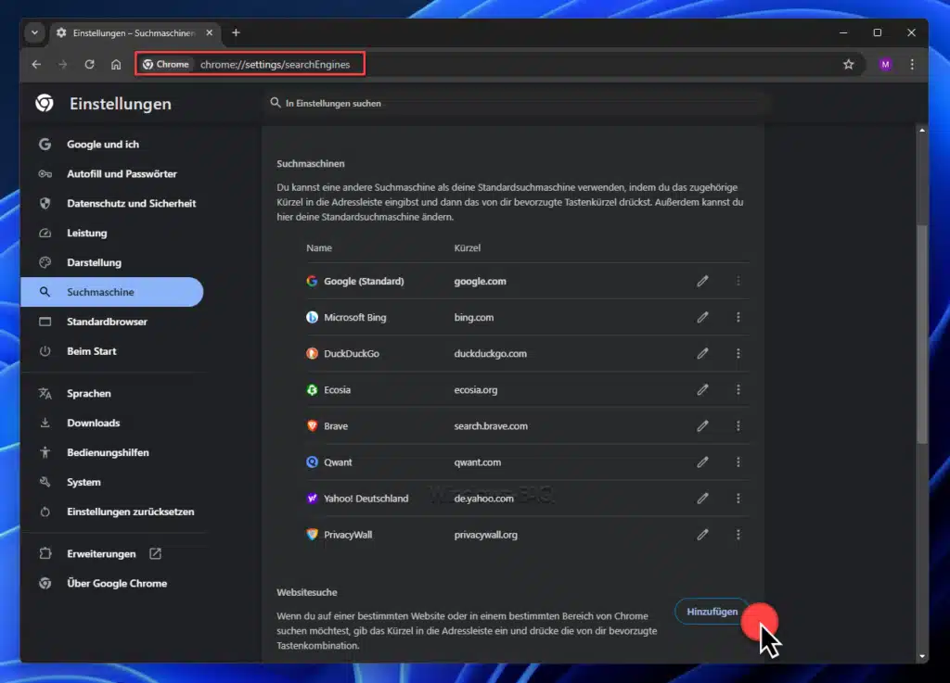Click the Suchmaschinen section heading

coord(311,164)
